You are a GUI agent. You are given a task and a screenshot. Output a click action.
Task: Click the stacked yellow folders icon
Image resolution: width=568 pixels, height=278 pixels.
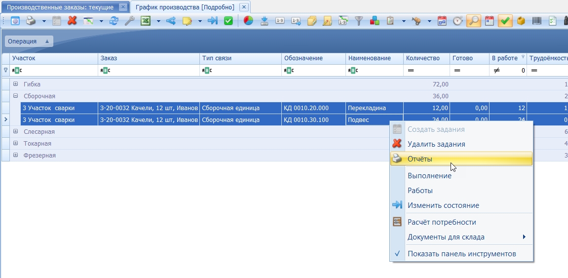tap(312, 21)
